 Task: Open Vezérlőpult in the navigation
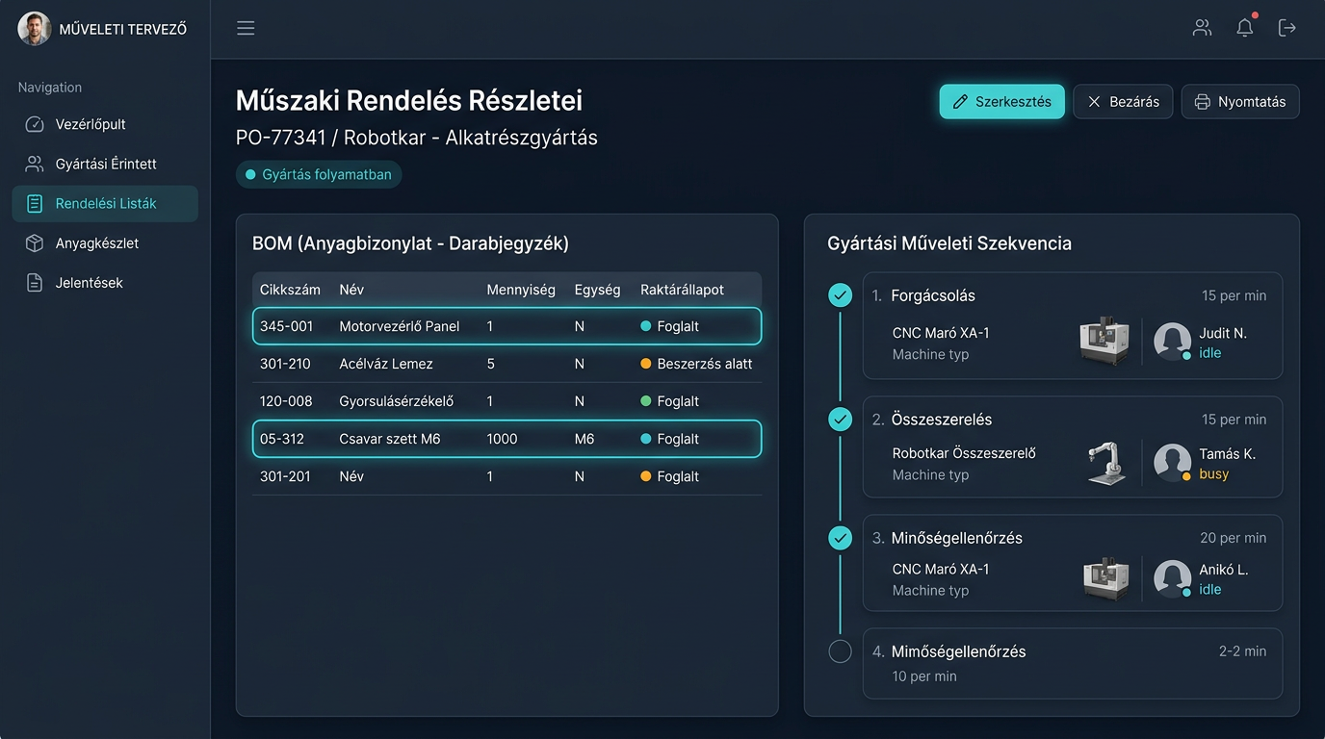point(105,124)
